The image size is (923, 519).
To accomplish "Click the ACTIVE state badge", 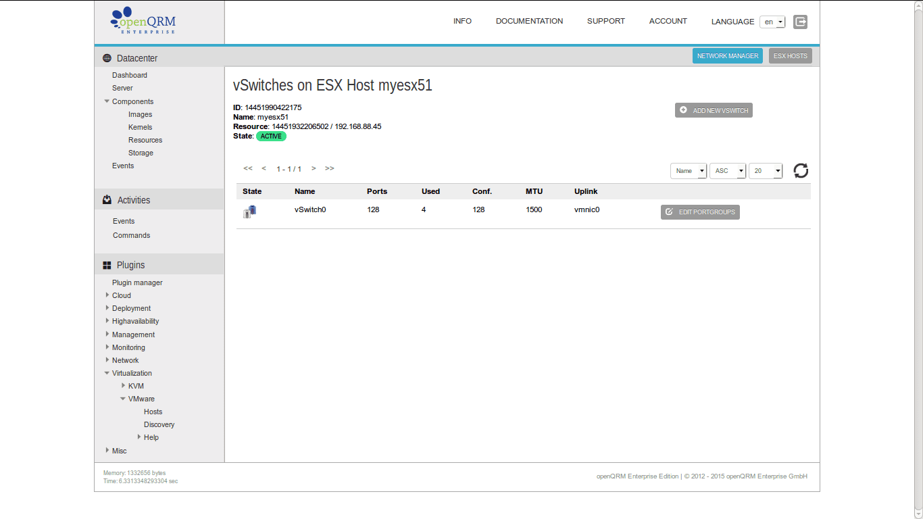I will (x=271, y=136).
